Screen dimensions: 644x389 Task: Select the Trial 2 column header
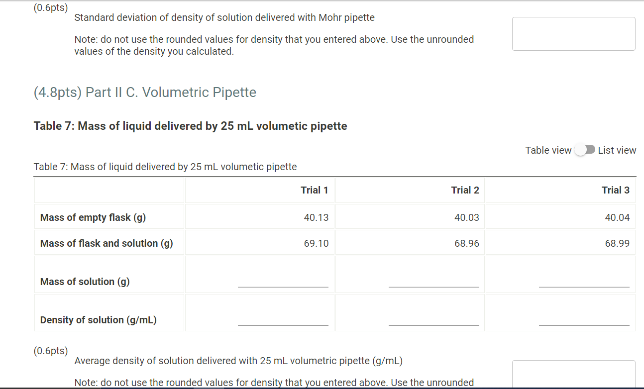pyautogui.click(x=465, y=190)
